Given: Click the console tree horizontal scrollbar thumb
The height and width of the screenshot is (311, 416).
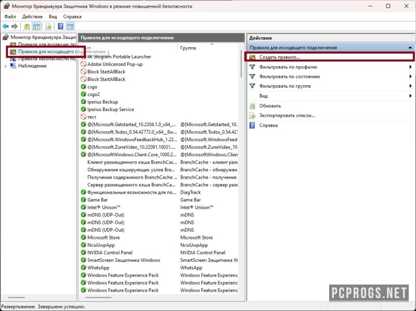Looking at the screenshot, I should [x=17, y=298].
